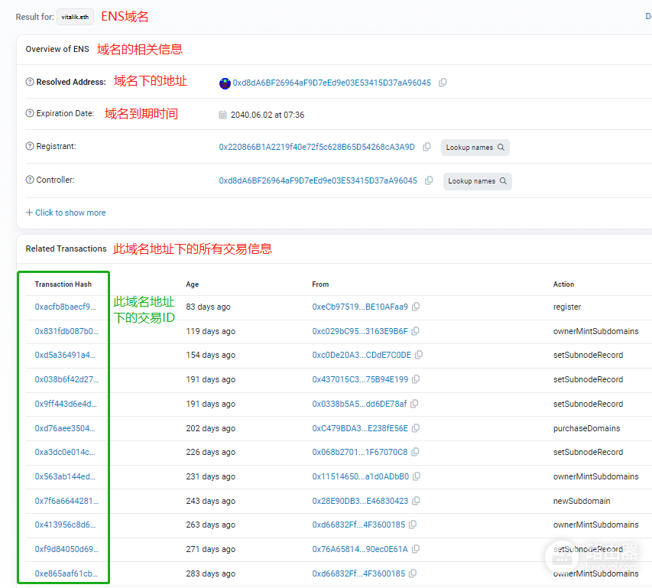Viewport: 652px width, 588px height.
Task: Click the register action text
Action: point(566,307)
